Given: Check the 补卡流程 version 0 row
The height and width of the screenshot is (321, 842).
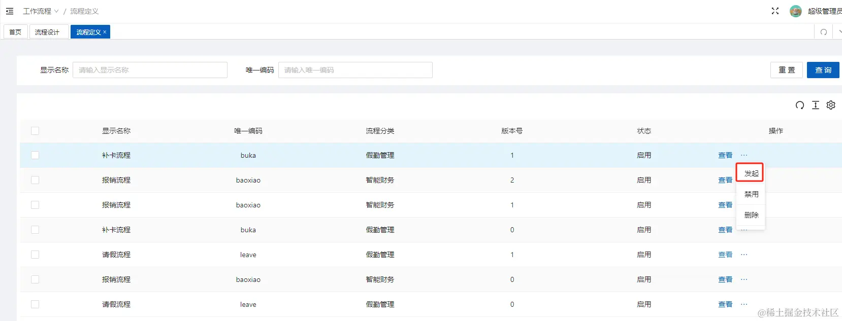Looking at the screenshot, I should coord(35,230).
